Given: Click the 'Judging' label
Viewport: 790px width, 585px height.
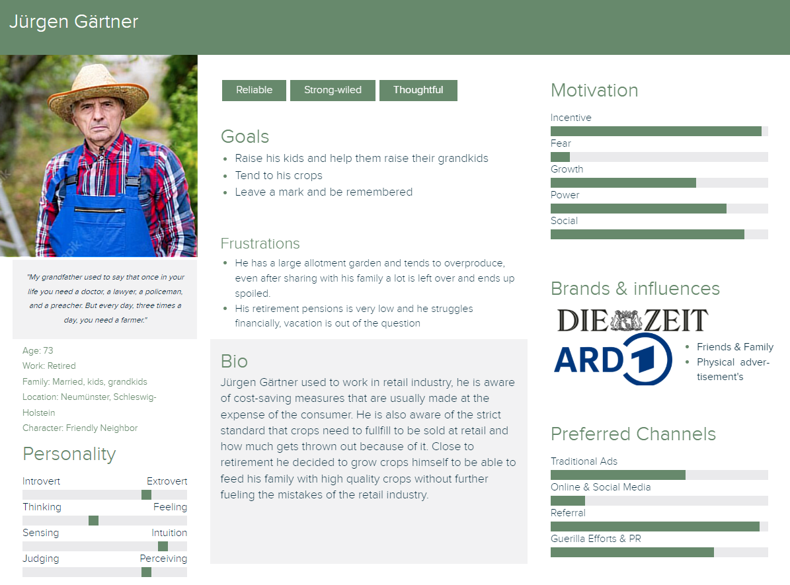Looking at the screenshot, I should 40,559.
